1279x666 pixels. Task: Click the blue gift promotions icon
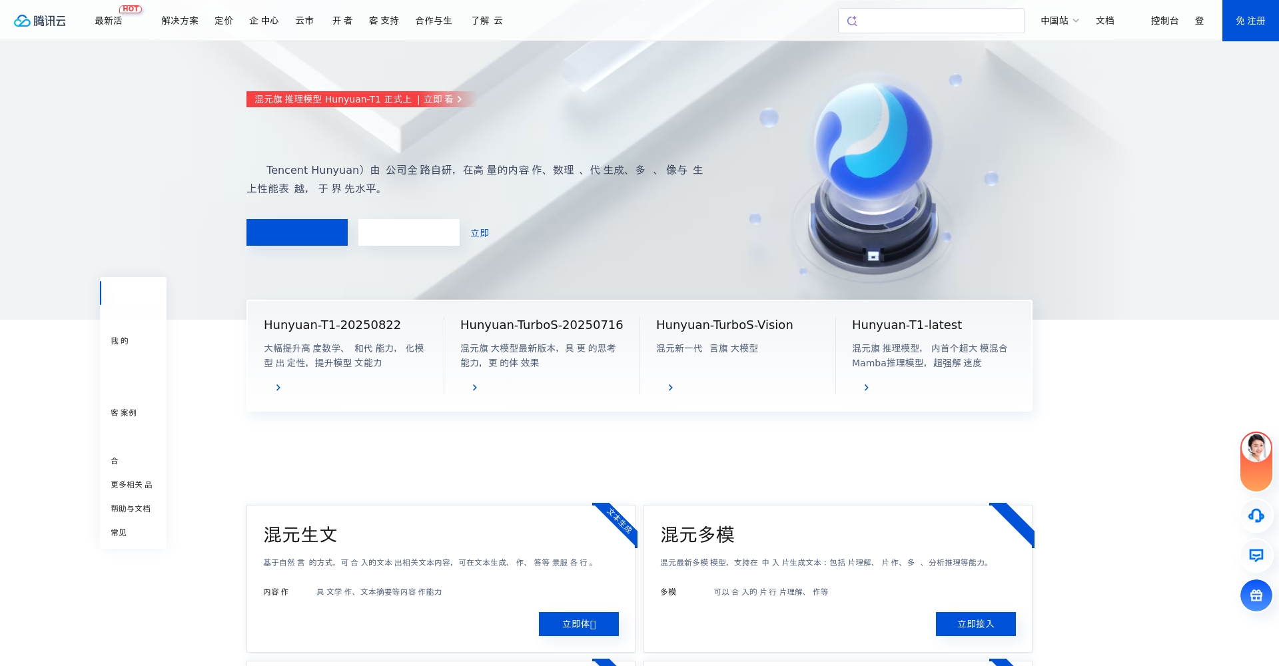pyautogui.click(x=1256, y=595)
